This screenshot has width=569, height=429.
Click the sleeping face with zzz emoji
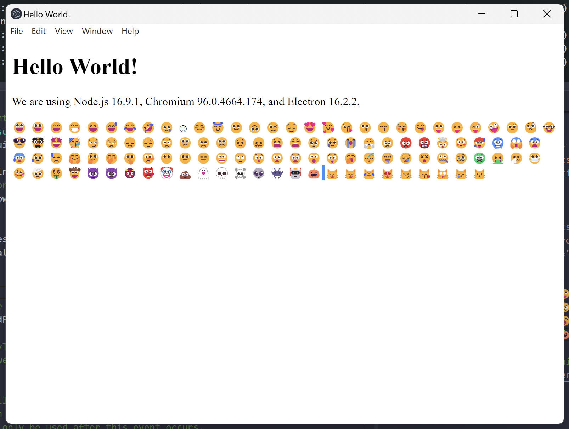[x=369, y=158]
